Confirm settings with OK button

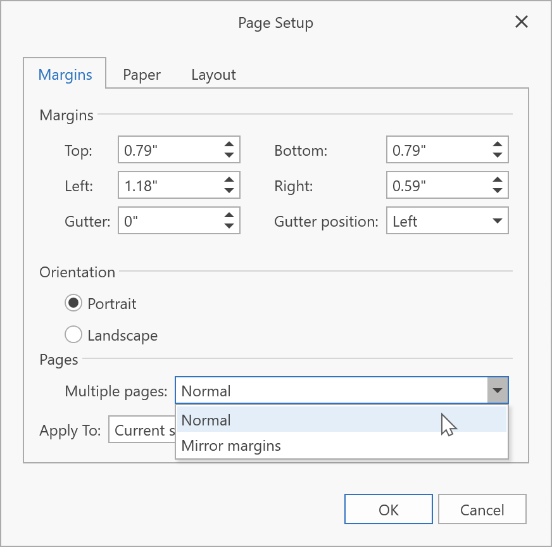tap(388, 510)
